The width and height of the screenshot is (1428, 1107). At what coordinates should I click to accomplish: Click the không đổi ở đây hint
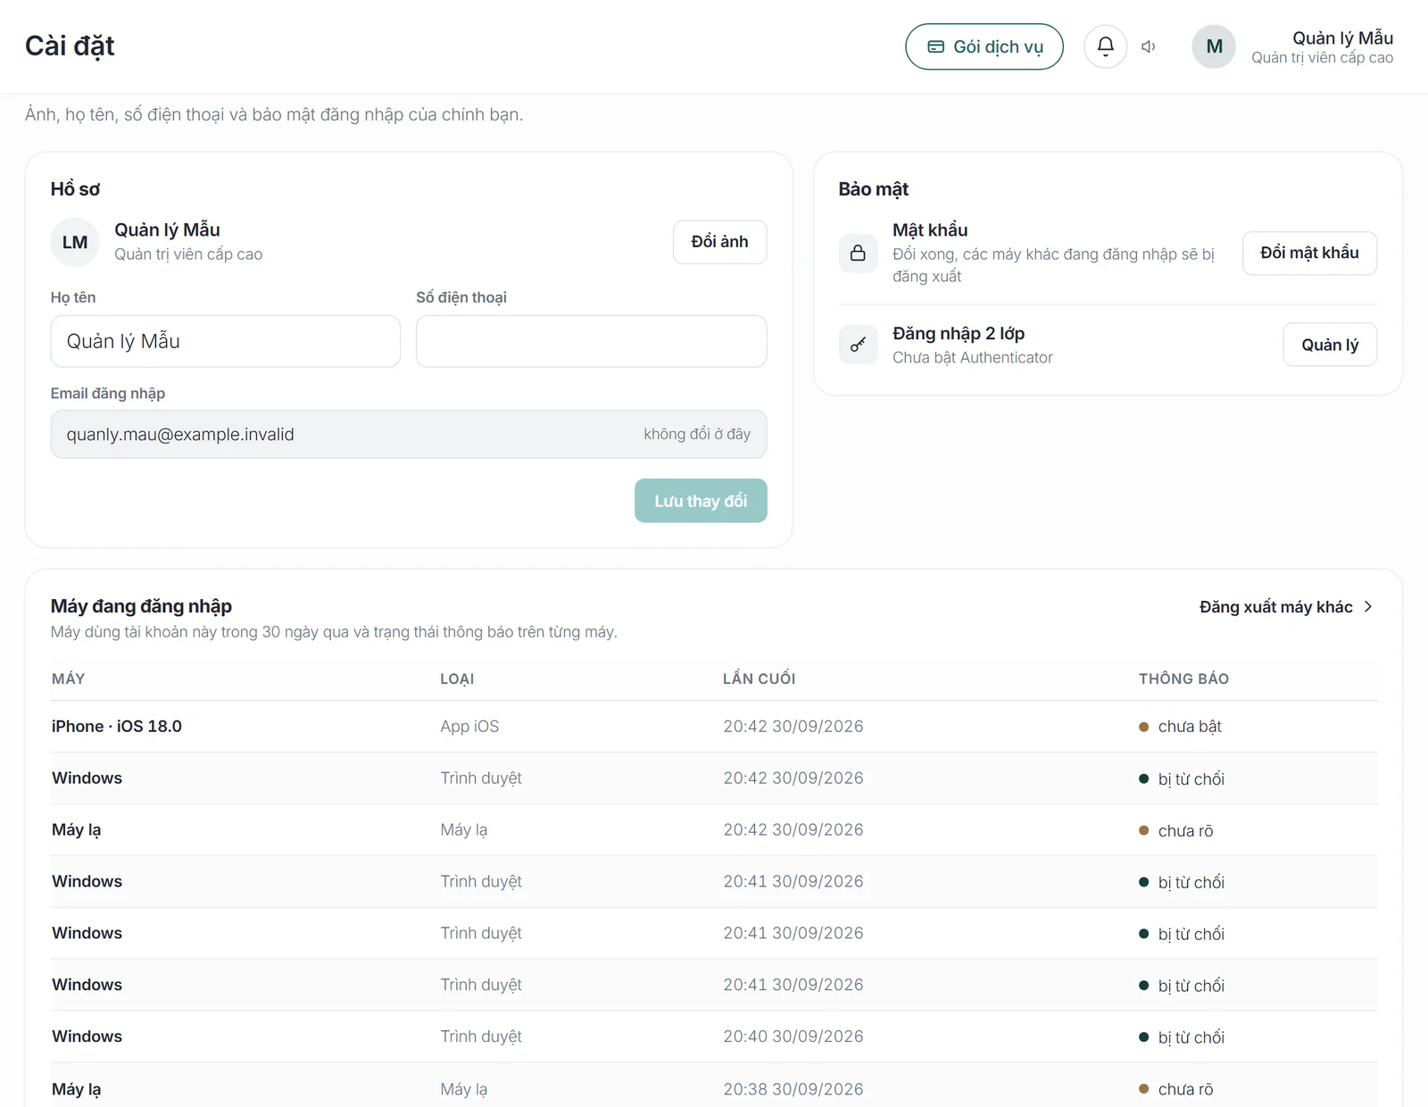pyautogui.click(x=697, y=434)
